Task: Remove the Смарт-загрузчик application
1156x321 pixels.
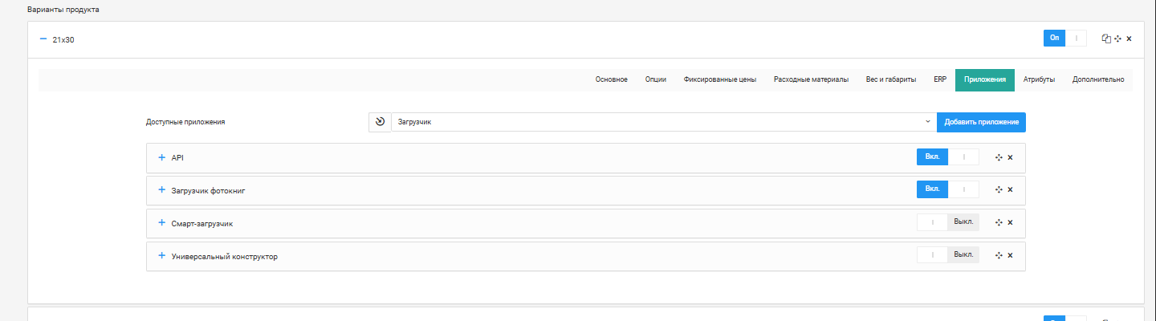Action: coord(1010,222)
